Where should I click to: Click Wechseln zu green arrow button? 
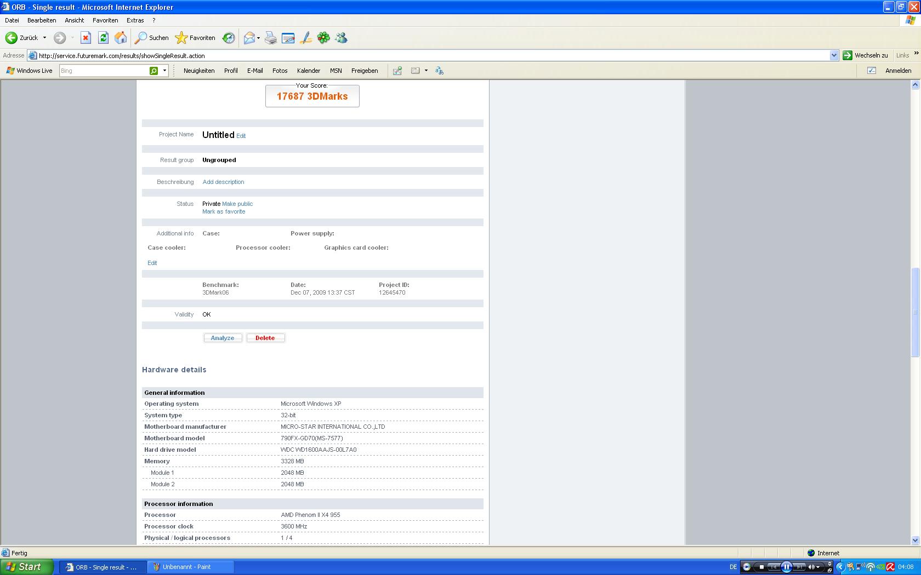pyautogui.click(x=866, y=55)
